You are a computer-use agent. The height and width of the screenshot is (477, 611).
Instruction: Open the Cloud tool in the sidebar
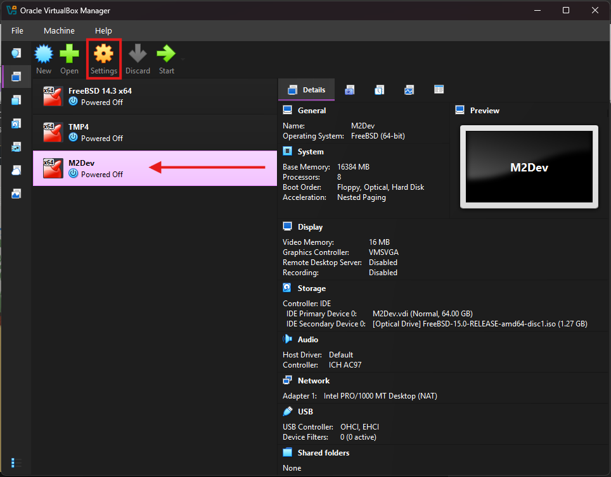tap(16, 170)
